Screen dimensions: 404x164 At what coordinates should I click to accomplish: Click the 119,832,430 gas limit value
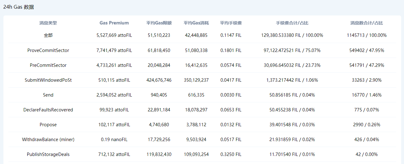pos(159,154)
